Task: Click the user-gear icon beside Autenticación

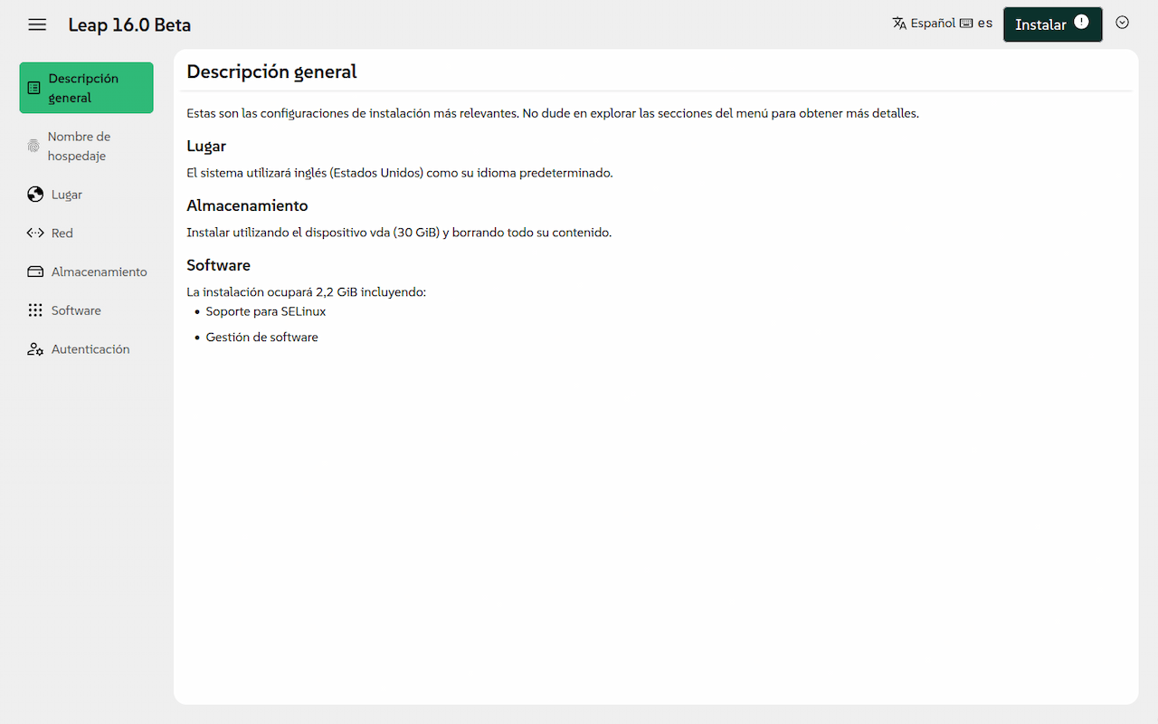Action: coord(35,349)
